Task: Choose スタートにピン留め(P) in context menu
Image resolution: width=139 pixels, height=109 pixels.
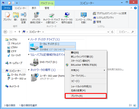Action: 86,61
